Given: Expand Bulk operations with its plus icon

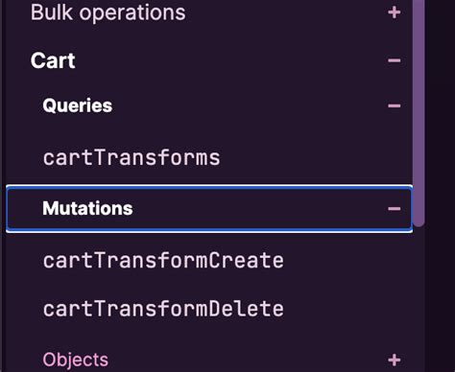Looking at the screenshot, I should click(x=394, y=12).
